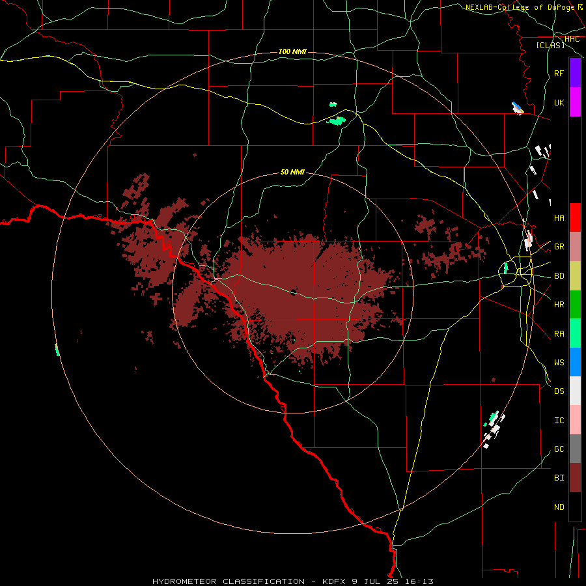Click the KDFX radar station identifier
The image size is (586, 586).
(335, 581)
